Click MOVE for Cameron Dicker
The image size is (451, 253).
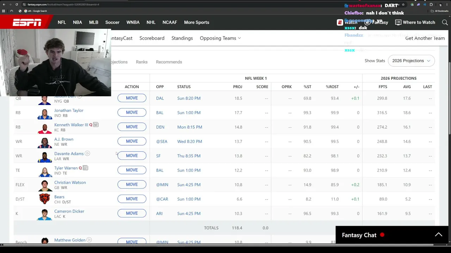tap(132, 213)
